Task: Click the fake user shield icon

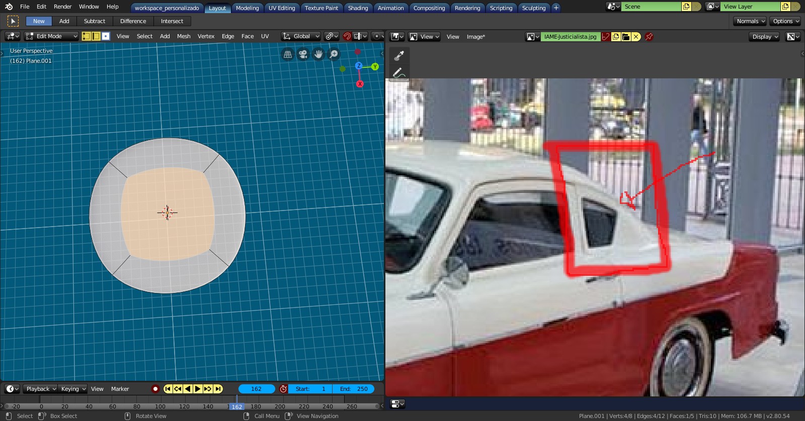Action: point(606,37)
